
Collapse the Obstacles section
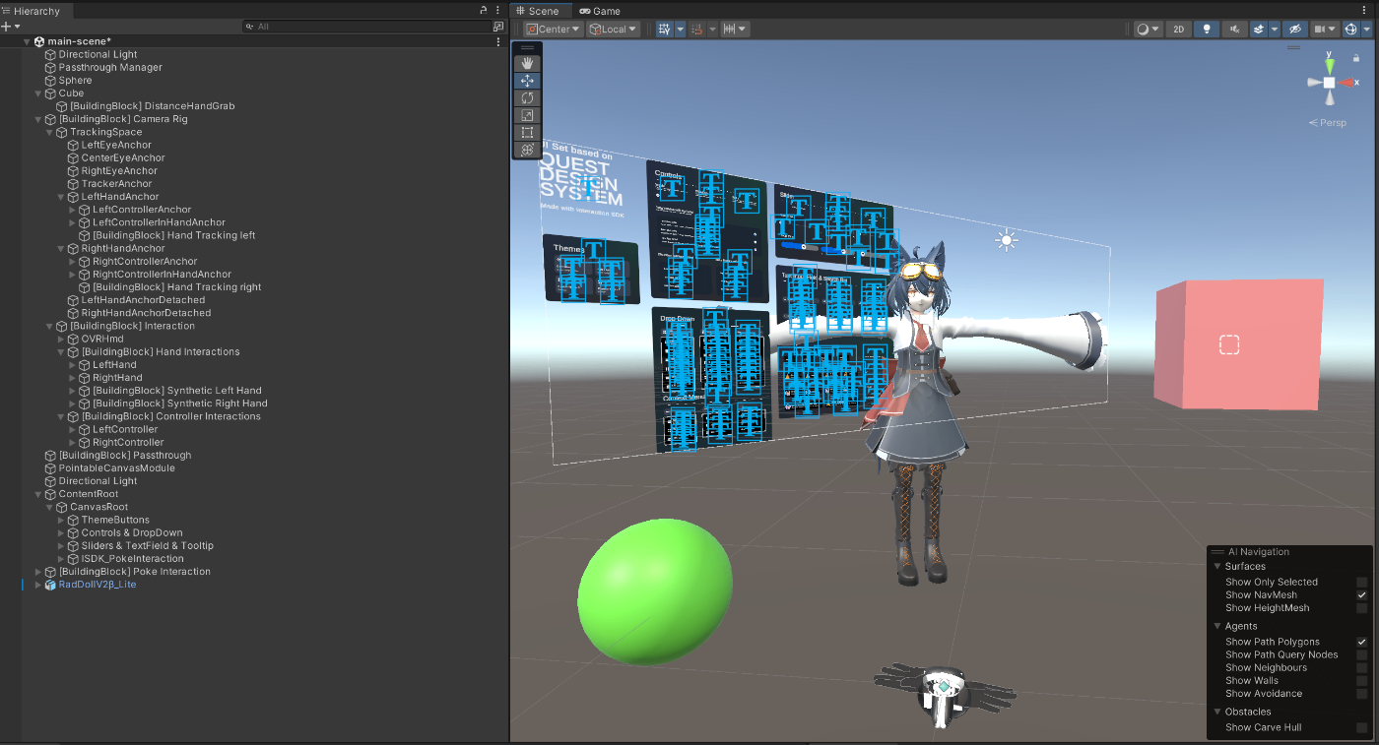coord(1217,712)
